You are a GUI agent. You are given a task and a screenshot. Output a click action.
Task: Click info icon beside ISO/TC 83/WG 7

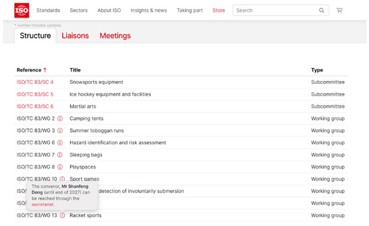tap(60, 155)
